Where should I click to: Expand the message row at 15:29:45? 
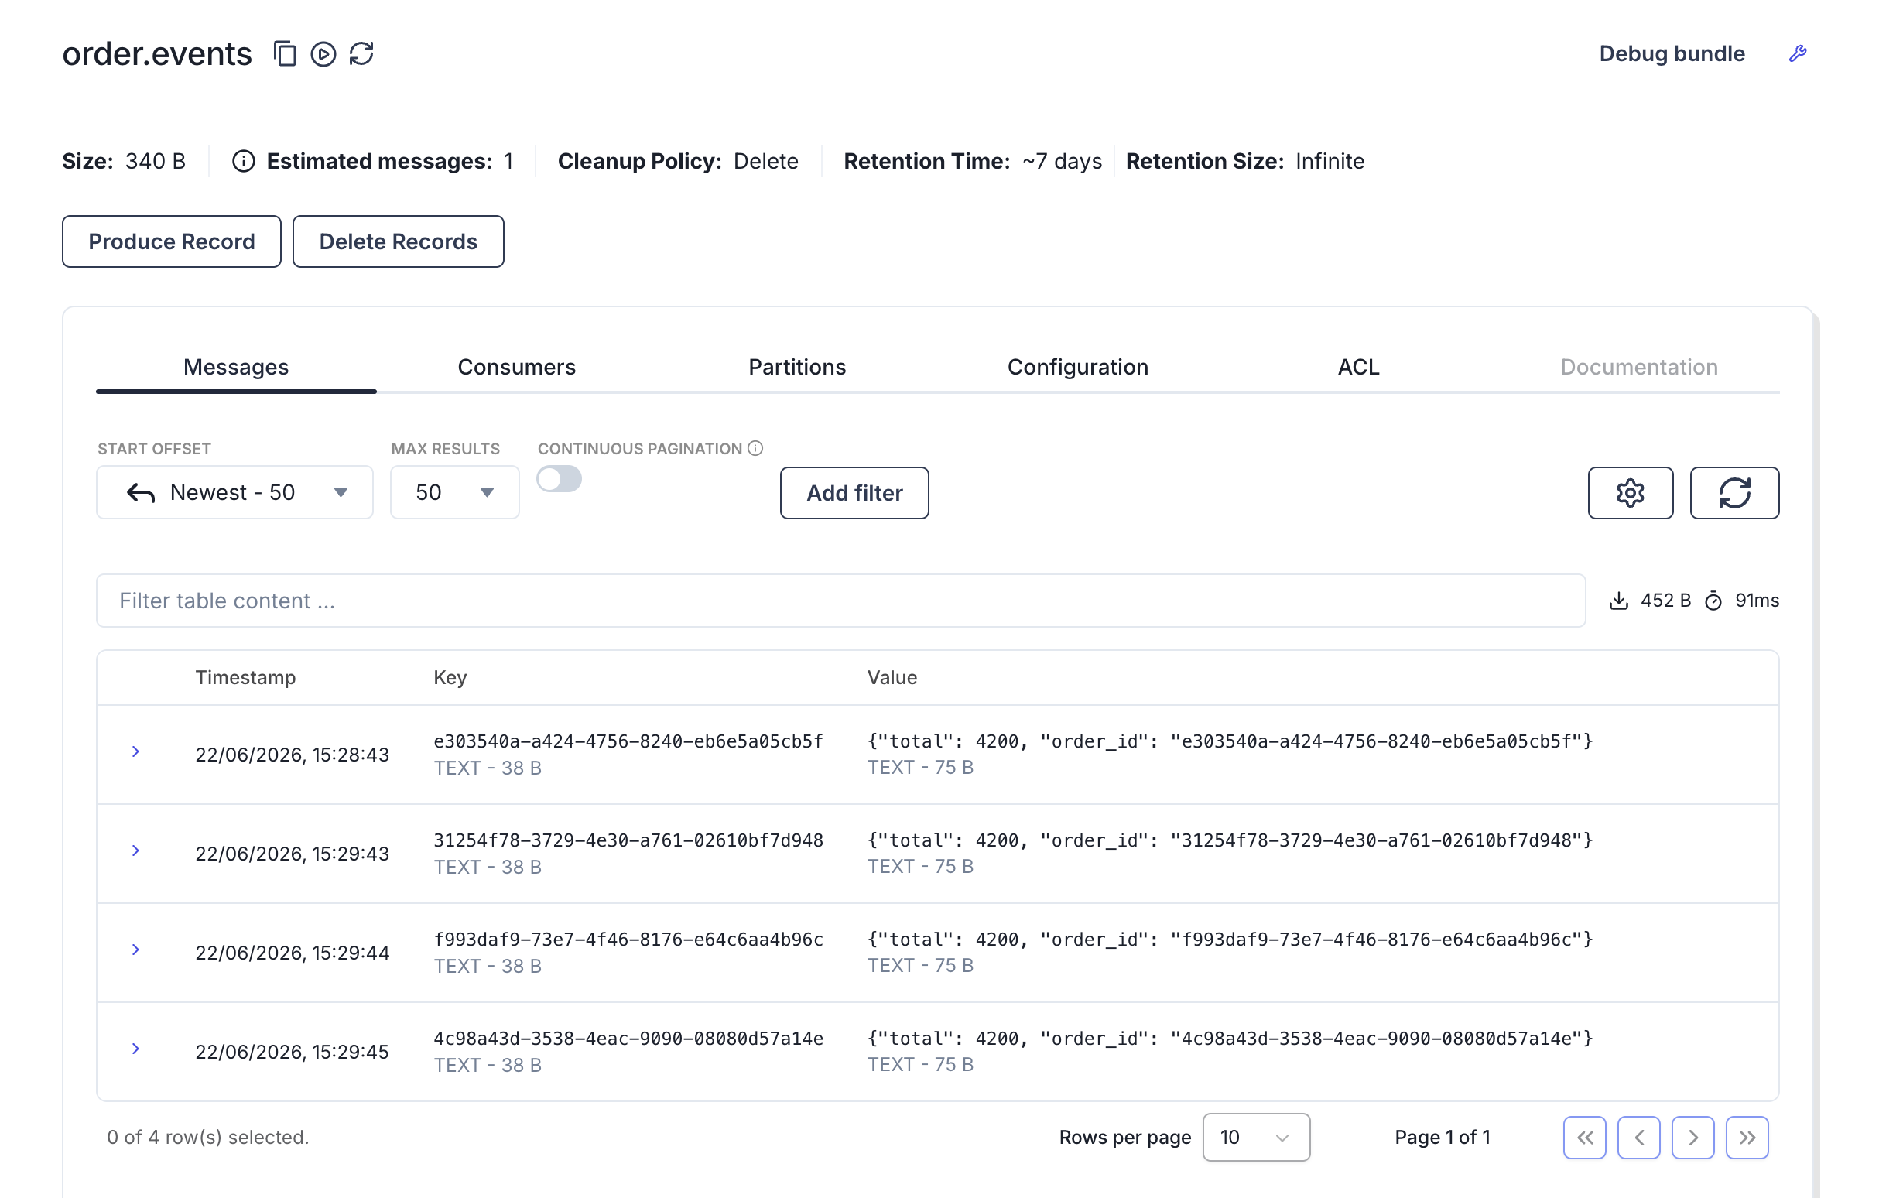pyautogui.click(x=135, y=1049)
